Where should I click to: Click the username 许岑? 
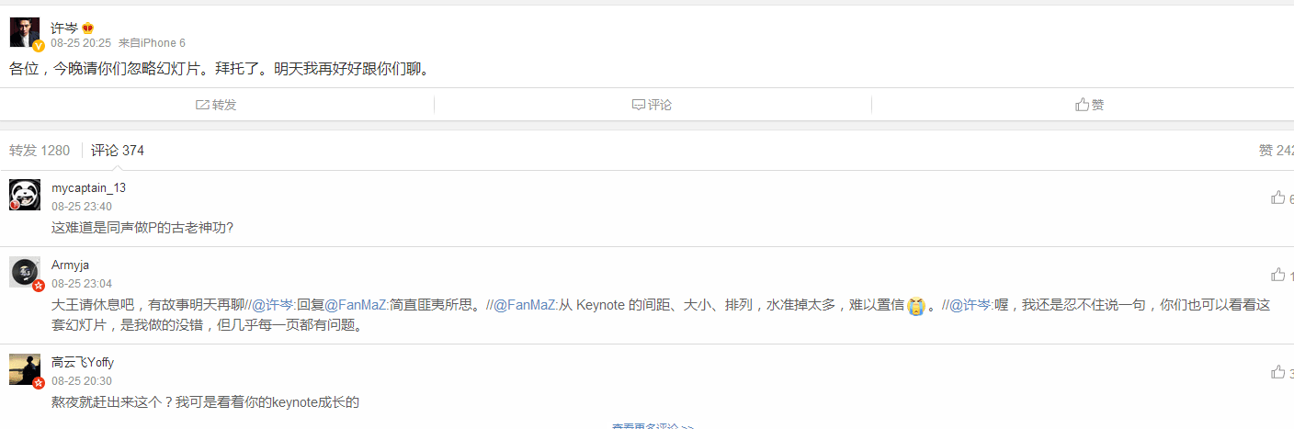point(64,28)
